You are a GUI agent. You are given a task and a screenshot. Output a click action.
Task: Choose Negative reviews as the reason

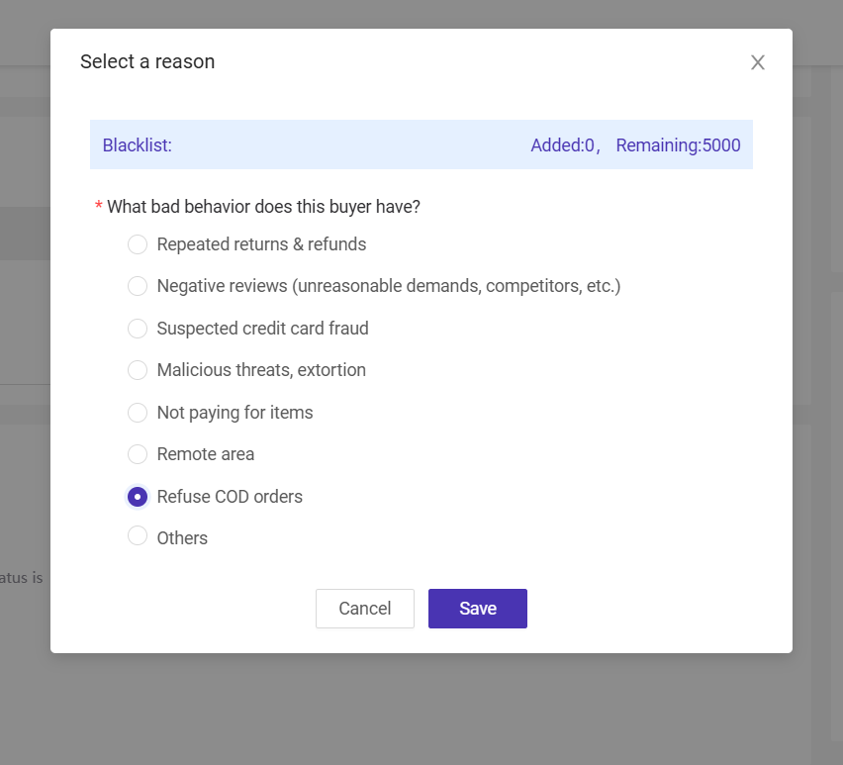click(138, 286)
